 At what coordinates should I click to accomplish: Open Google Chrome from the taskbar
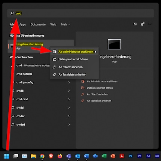[x=42, y=156]
